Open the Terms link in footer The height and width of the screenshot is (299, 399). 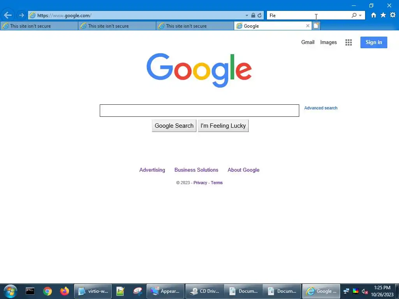[x=217, y=183]
